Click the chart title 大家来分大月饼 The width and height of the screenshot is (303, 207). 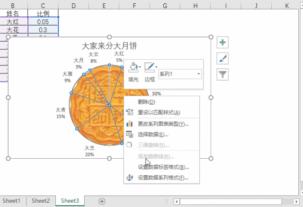(x=109, y=46)
